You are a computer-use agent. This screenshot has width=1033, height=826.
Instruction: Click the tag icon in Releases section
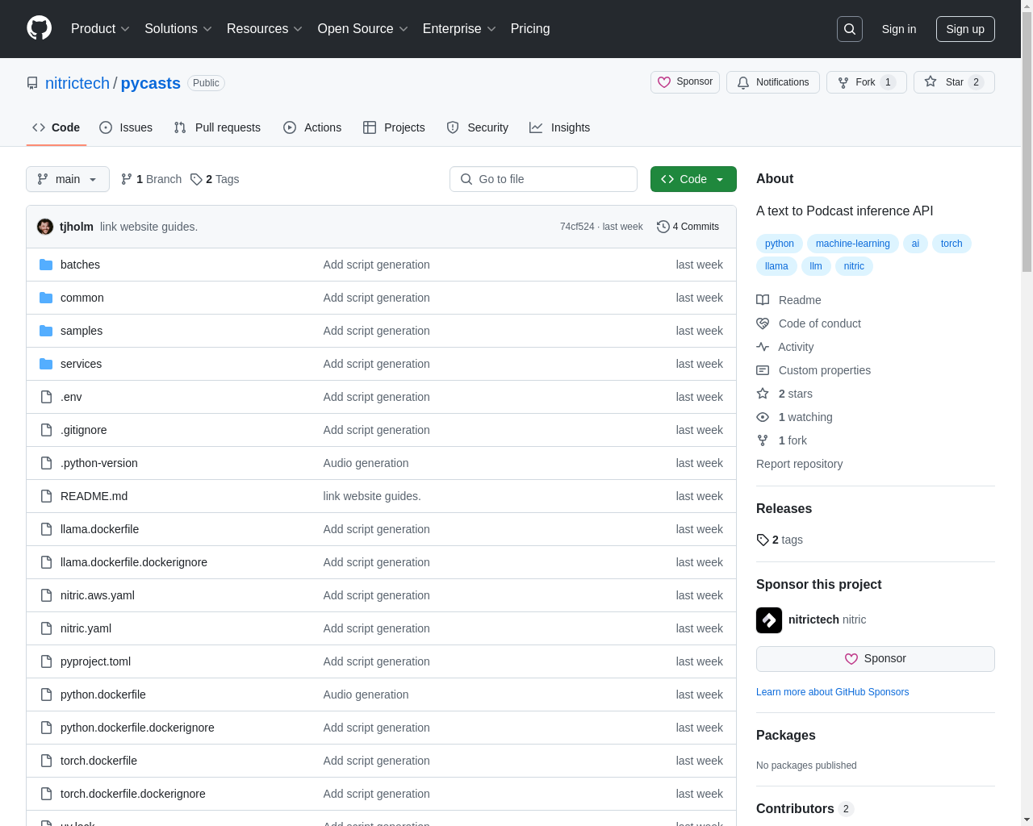tap(763, 540)
